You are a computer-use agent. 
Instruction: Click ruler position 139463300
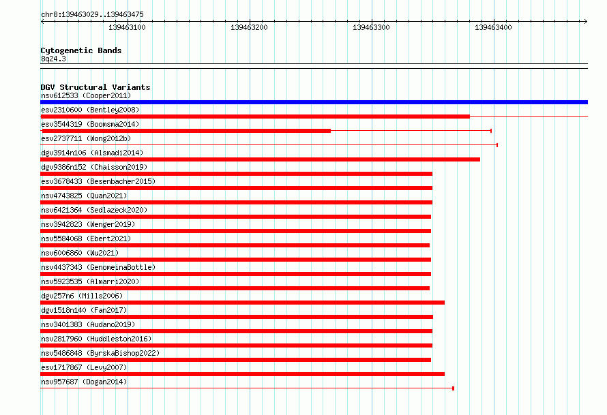coord(371,27)
